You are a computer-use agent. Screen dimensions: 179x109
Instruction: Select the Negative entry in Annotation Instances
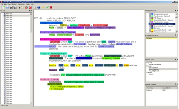point(162,38)
